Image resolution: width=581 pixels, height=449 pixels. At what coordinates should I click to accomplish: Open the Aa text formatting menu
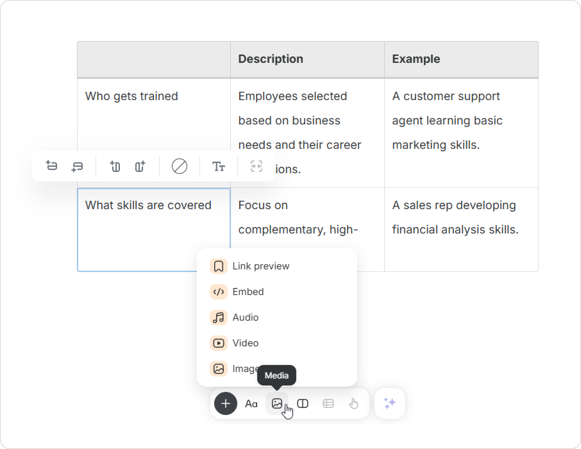(x=251, y=403)
